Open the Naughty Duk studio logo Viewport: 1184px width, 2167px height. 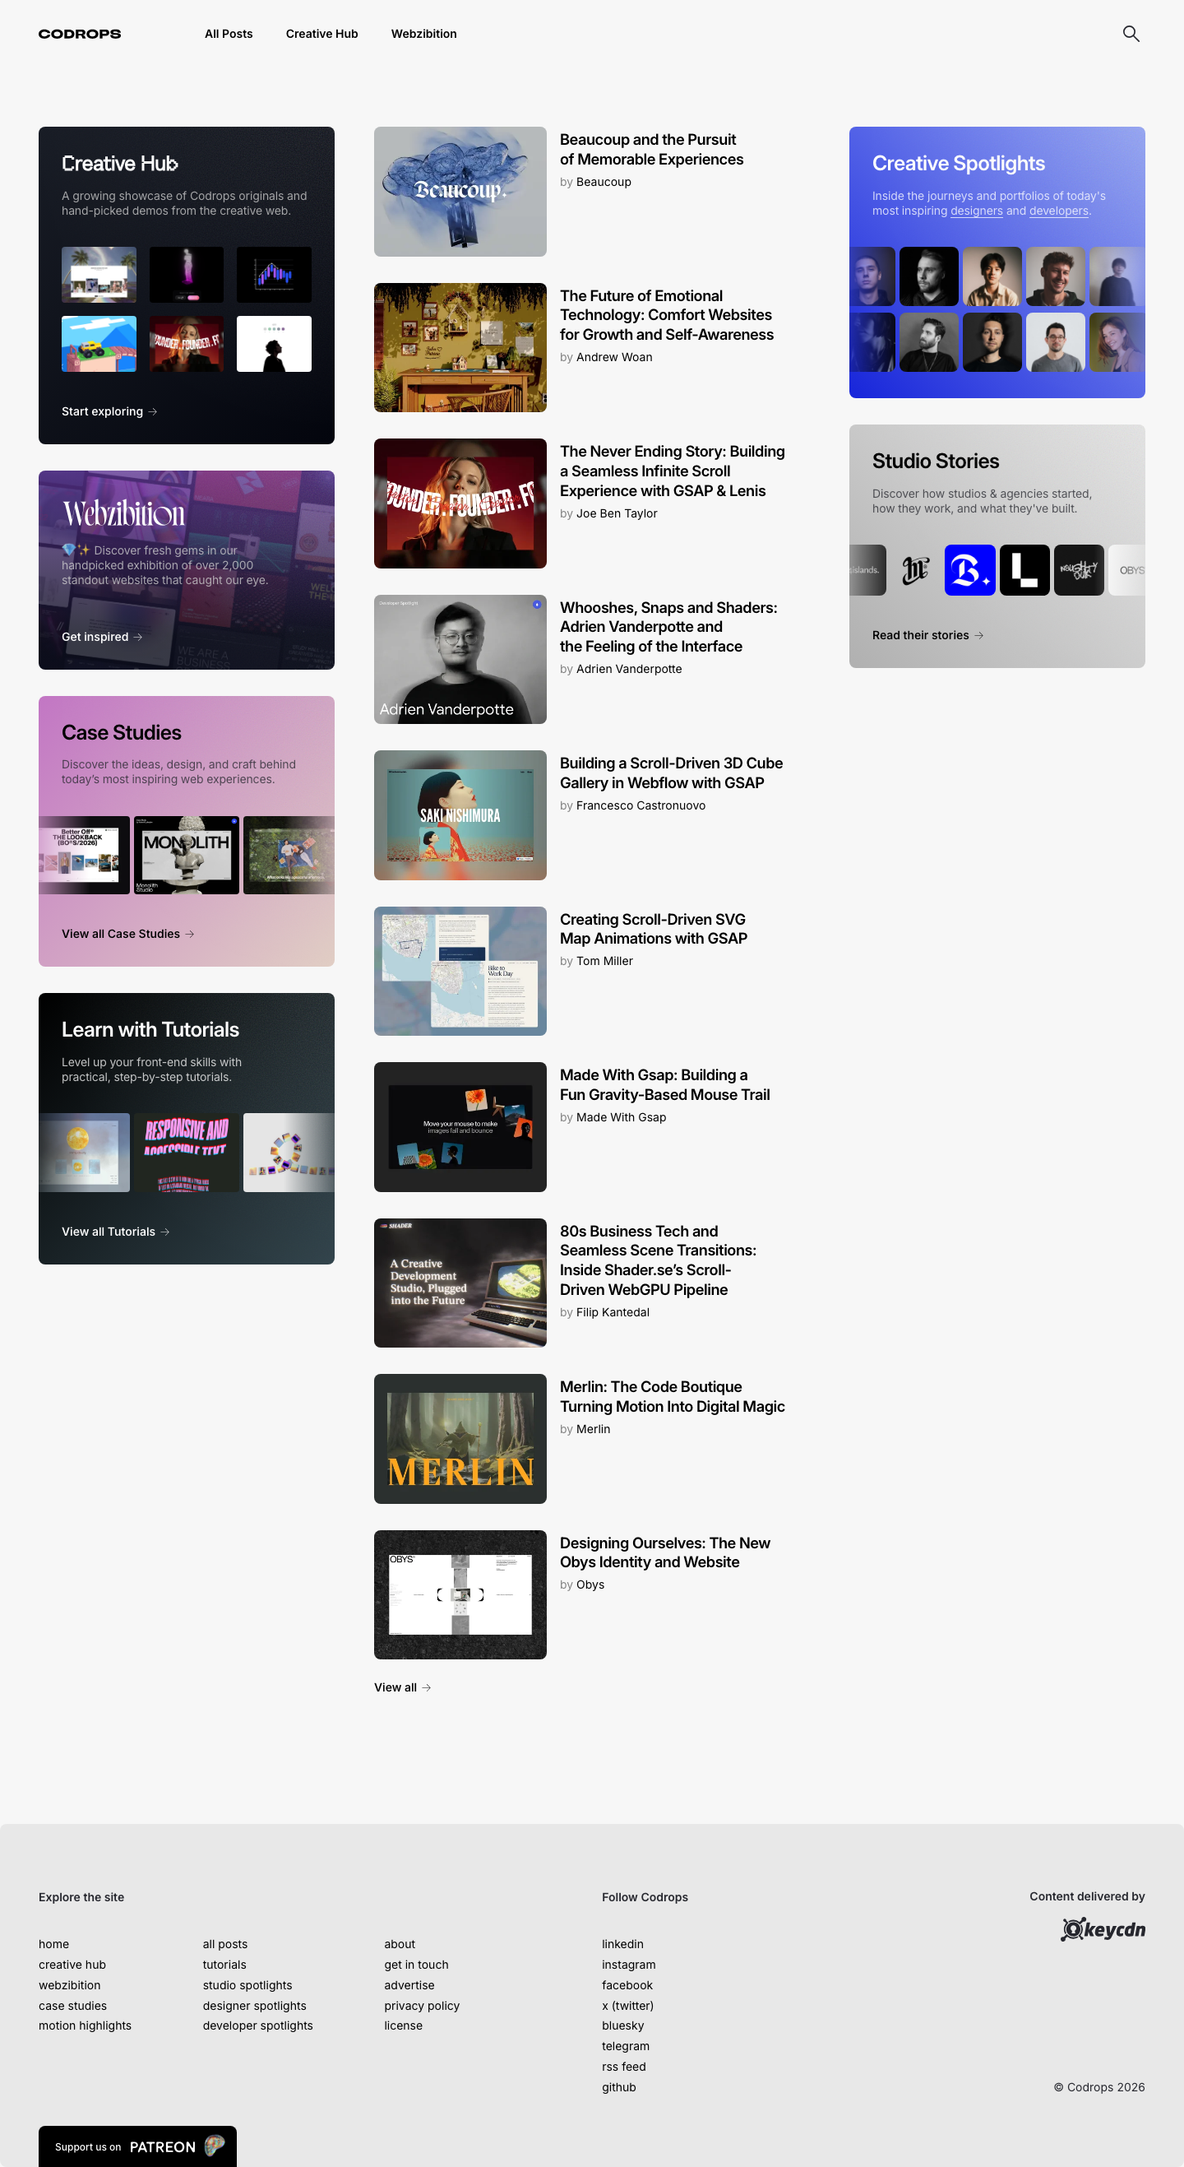pyautogui.click(x=1079, y=569)
